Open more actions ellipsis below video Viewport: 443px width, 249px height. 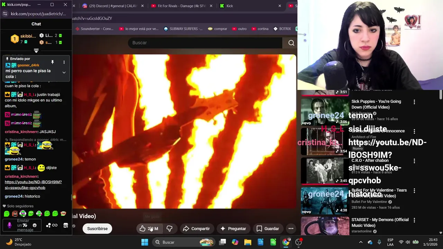tap(291, 229)
